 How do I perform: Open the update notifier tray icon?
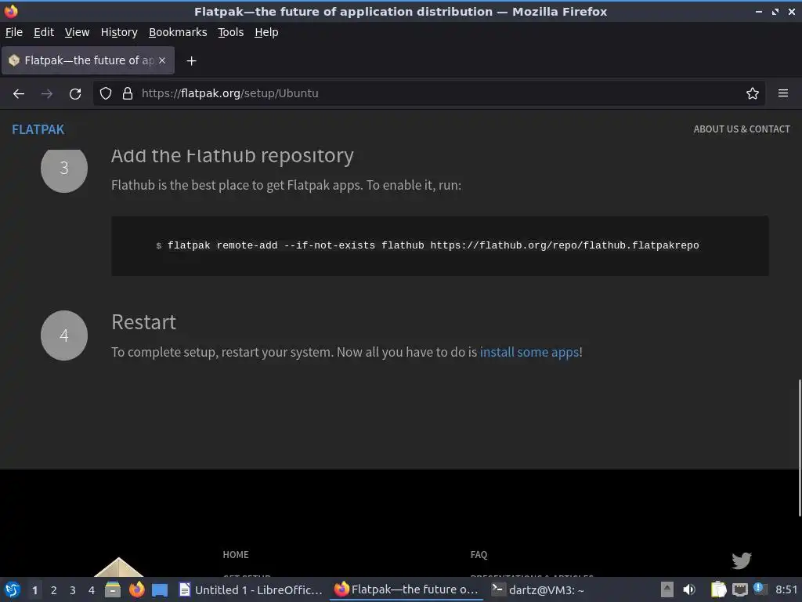click(760, 589)
